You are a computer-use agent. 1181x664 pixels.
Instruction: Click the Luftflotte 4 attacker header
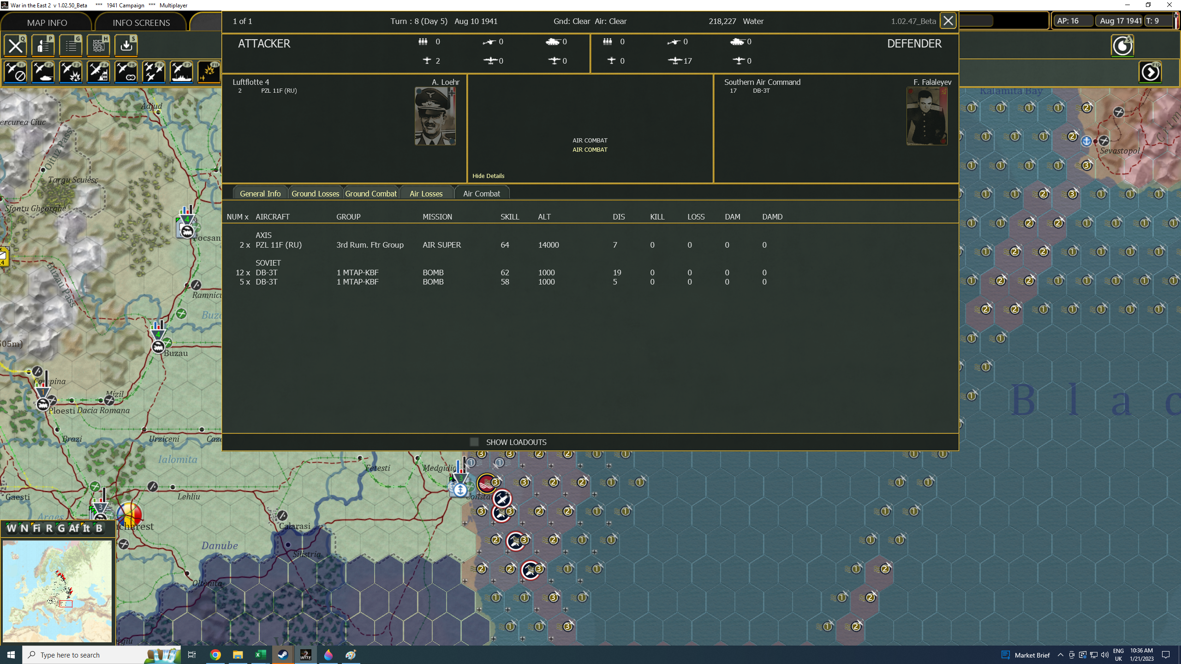click(251, 82)
